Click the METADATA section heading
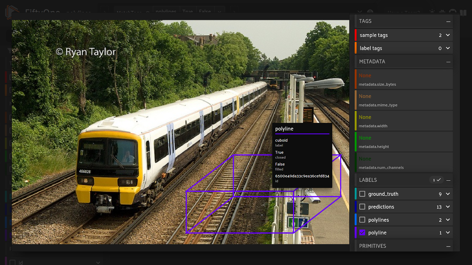472x265 pixels. coord(372,62)
